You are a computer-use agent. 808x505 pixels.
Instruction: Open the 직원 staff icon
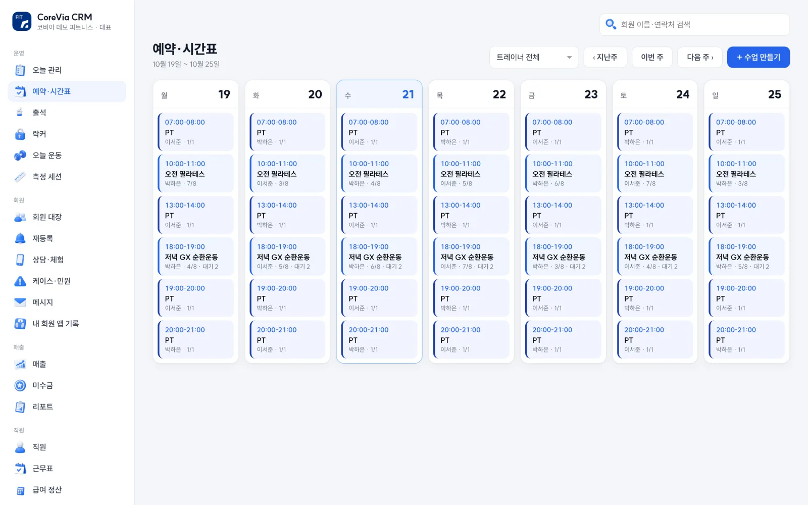coord(20,447)
